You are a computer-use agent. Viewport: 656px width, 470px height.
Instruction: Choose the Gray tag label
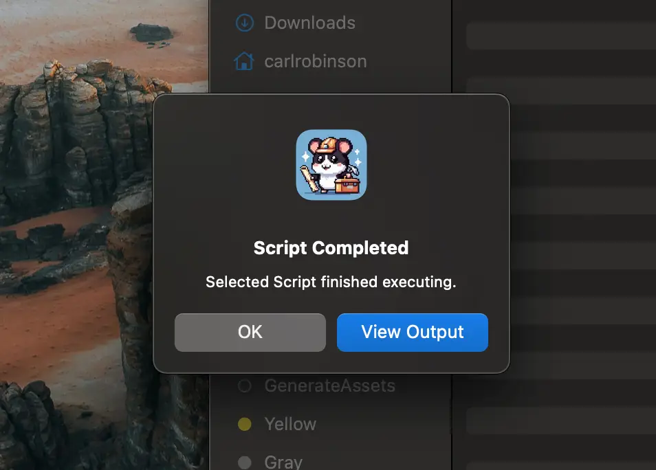[x=283, y=462]
